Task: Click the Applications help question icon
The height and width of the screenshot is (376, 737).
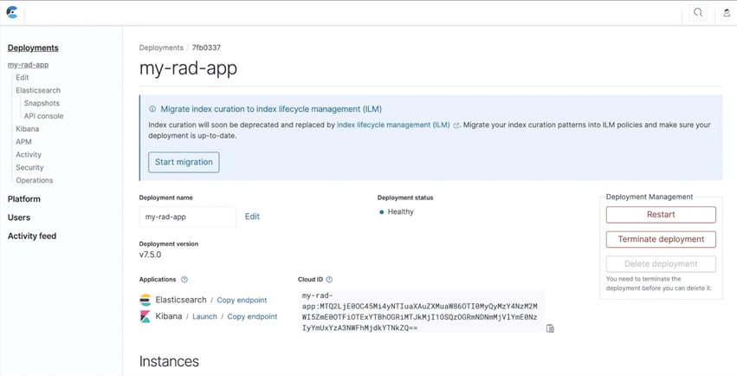Action: pos(184,280)
